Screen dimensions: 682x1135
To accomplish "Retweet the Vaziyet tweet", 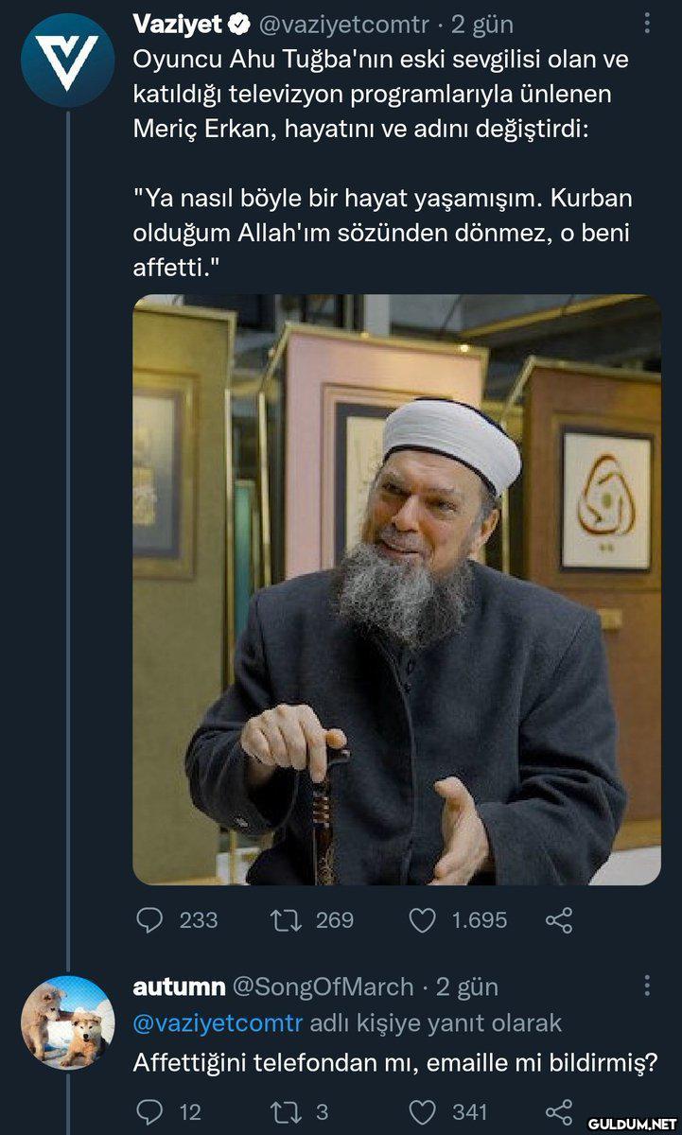I will tap(283, 919).
